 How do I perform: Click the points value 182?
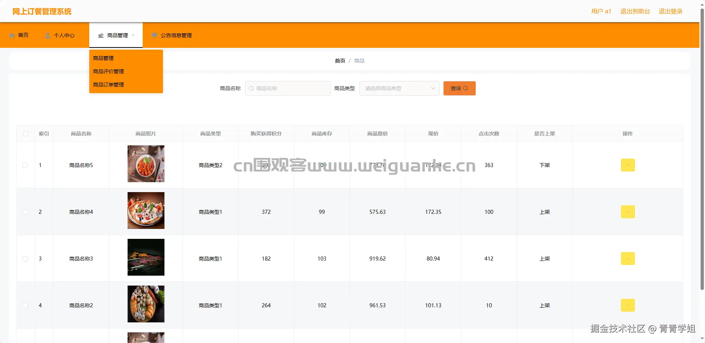point(266,259)
